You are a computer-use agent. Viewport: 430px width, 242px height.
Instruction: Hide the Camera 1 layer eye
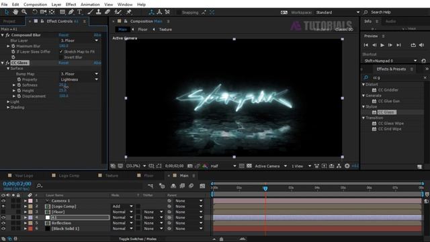coord(3,201)
